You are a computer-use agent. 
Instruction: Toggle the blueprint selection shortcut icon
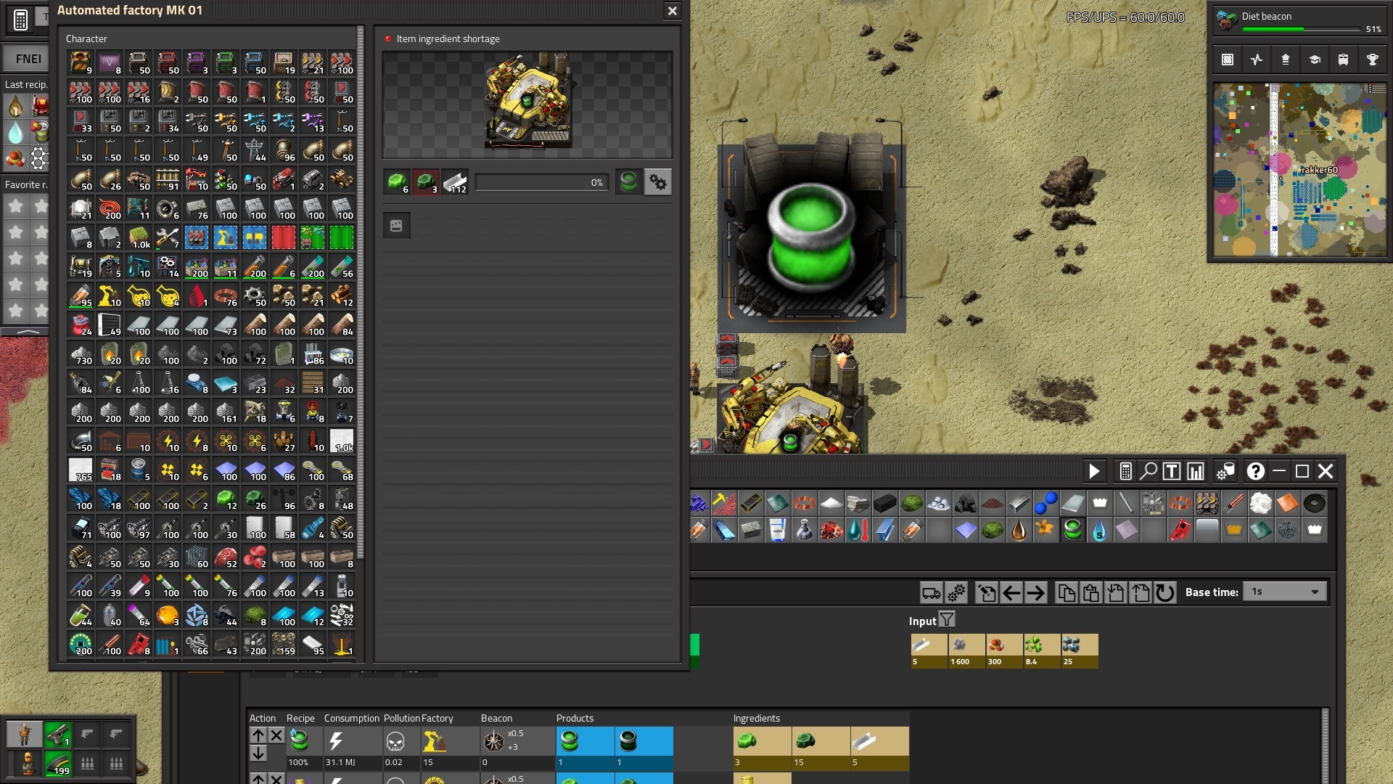tap(1228, 60)
